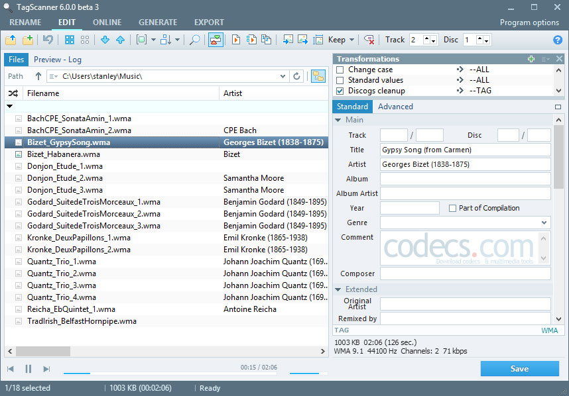569x396 pixels.
Task: Click the sort order icon
Action: point(166,40)
